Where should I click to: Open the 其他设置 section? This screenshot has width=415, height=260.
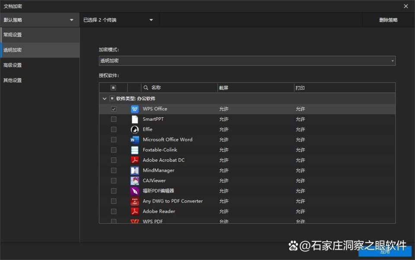coord(40,80)
